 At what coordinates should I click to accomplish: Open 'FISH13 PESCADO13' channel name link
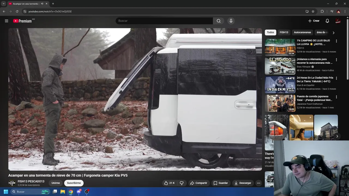point(31,181)
